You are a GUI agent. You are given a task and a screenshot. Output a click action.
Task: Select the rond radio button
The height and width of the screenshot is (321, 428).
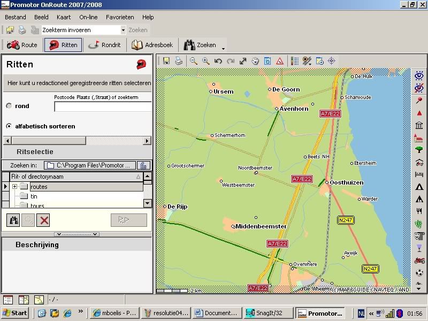[9, 106]
